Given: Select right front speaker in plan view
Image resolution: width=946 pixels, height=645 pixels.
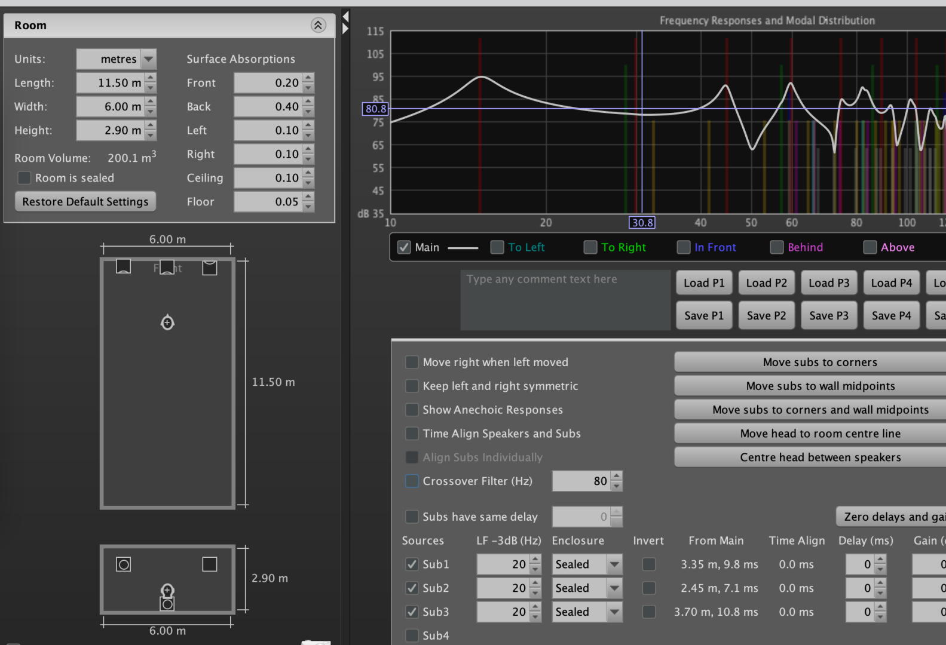Looking at the screenshot, I should [x=210, y=268].
